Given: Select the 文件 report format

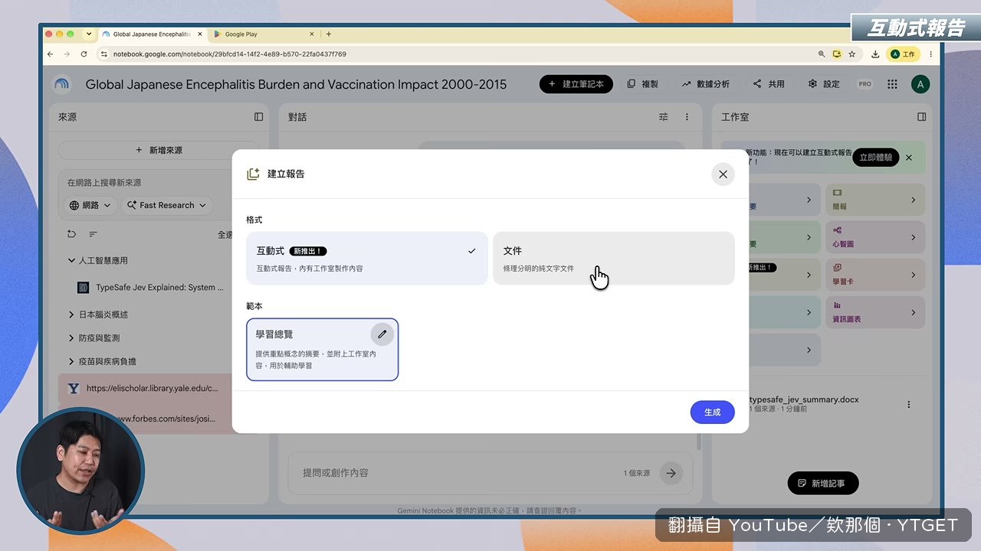Looking at the screenshot, I should point(613,258).
